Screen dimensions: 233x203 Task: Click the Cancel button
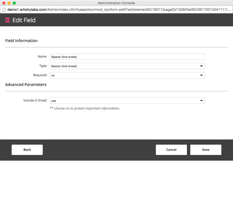click(x=171, y=150)
